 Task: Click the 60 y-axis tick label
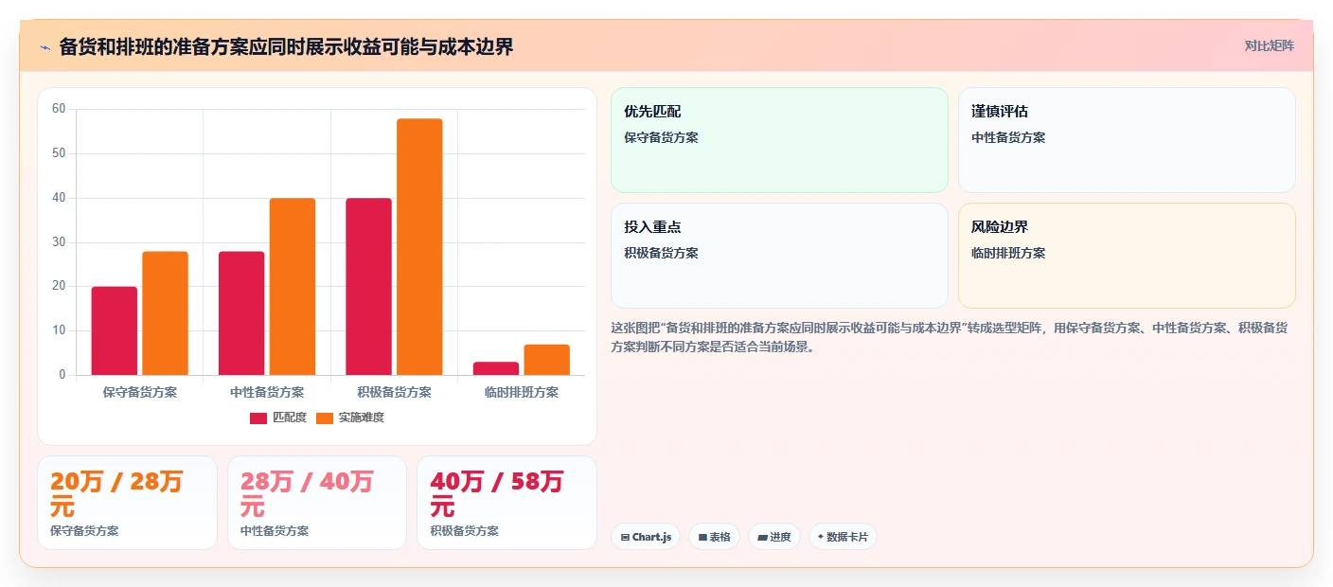[x=59, y=109]
